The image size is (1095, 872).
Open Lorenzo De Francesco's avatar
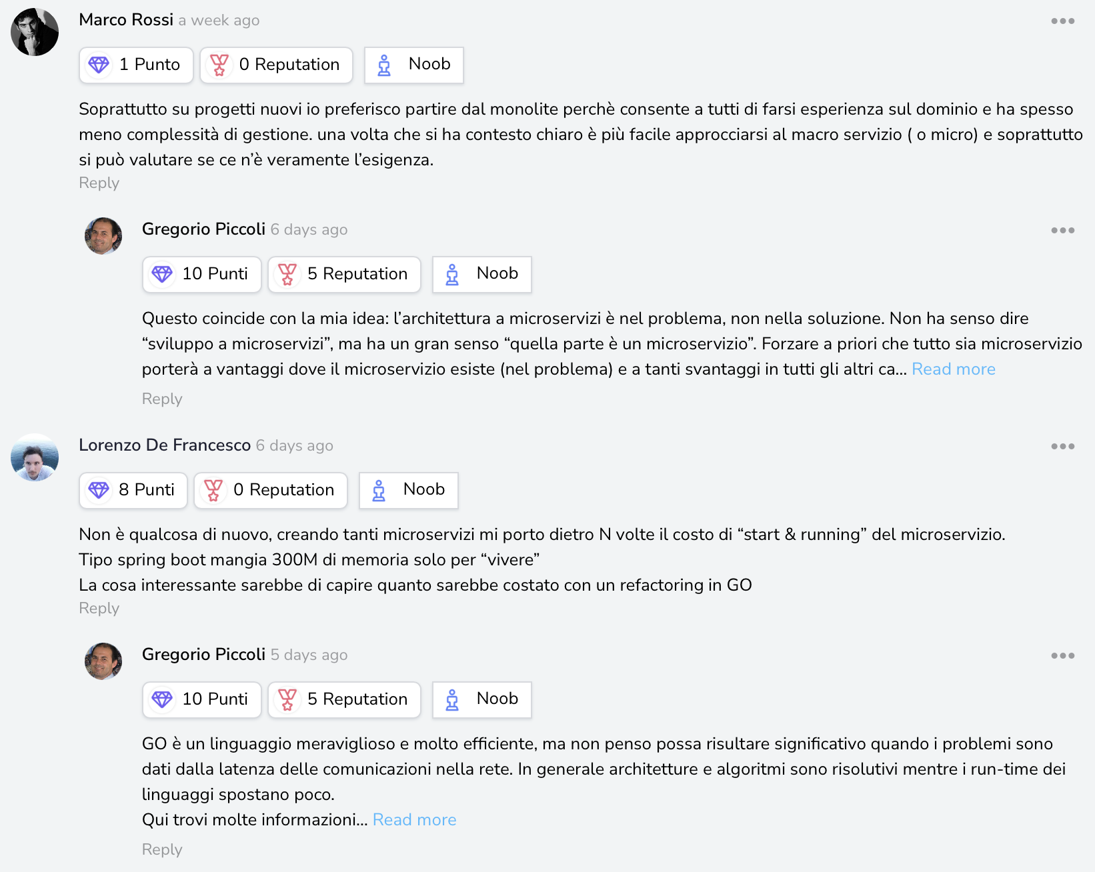(35, 457)
